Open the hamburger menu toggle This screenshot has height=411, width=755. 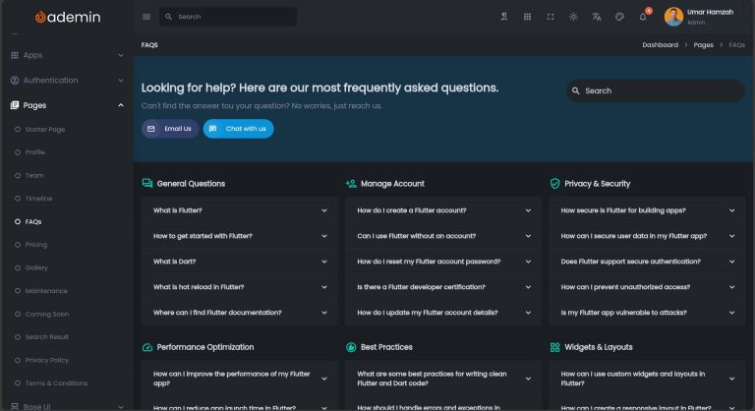(x=146, y=17)
